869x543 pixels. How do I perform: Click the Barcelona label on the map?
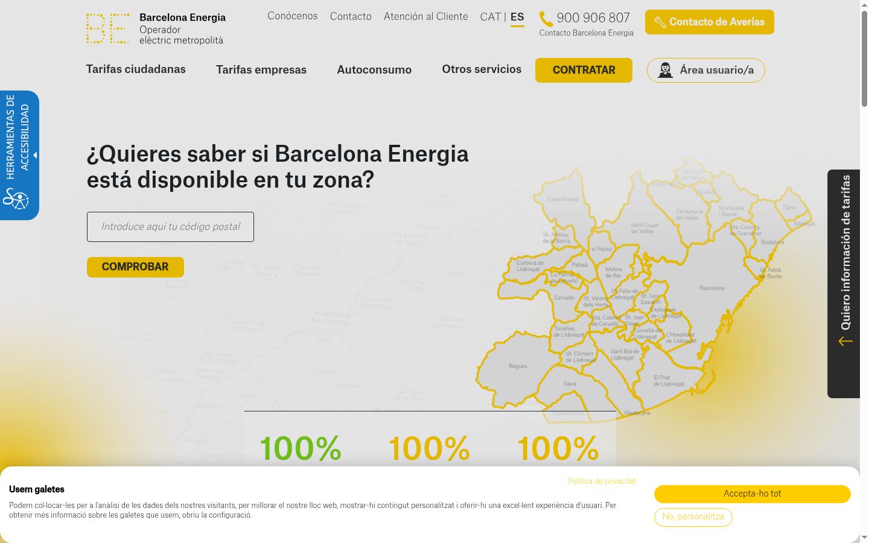coord(712,288)
